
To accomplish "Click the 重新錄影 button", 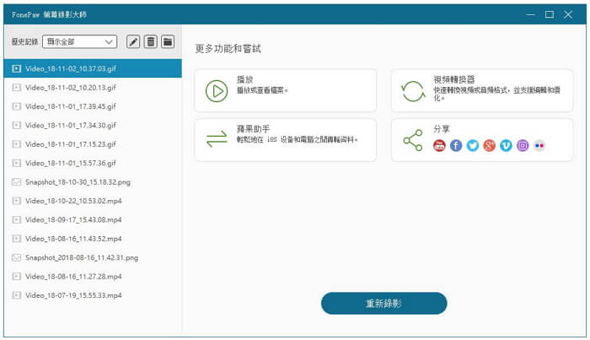I will click(x=383, y=304).
